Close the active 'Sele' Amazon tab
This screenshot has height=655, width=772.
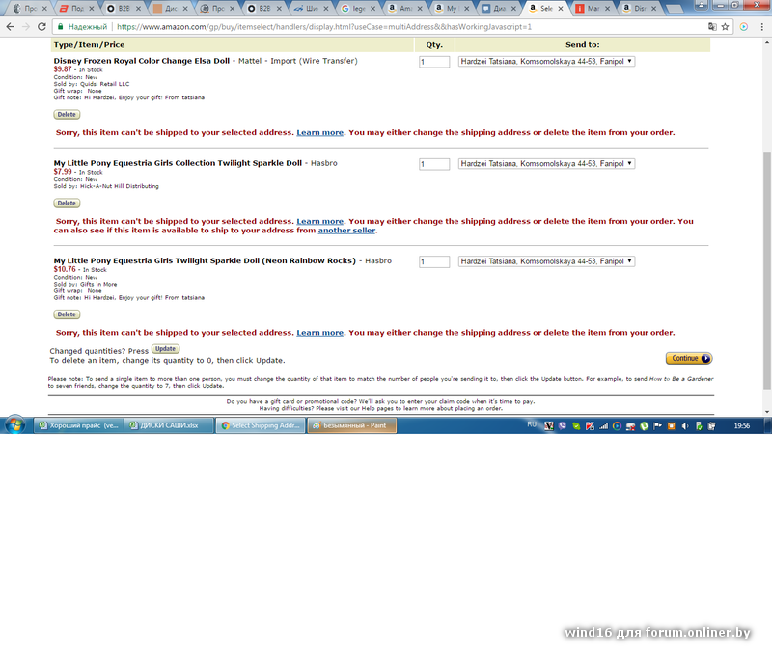[561, 9]
